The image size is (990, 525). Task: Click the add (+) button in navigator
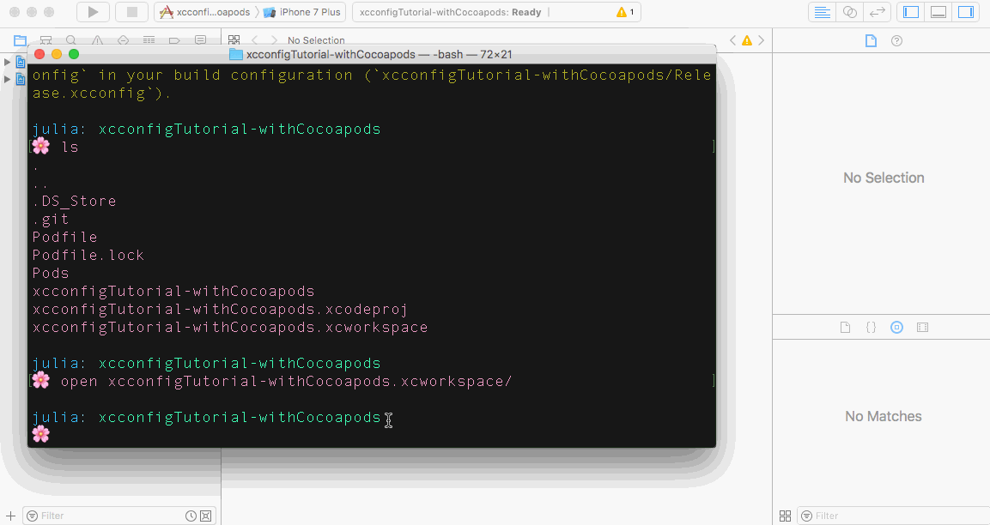click(x=11, y=516)
